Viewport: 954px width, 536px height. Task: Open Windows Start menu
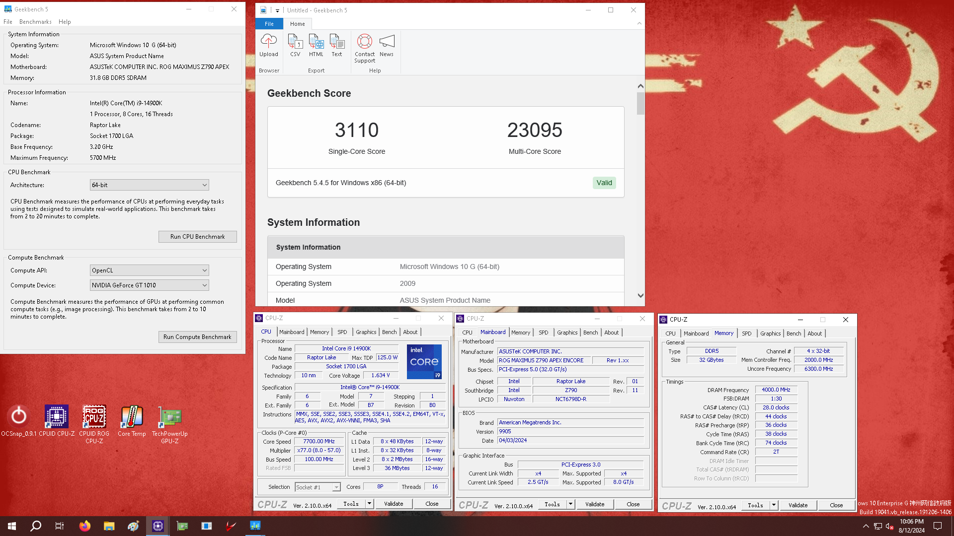(12, 526)
